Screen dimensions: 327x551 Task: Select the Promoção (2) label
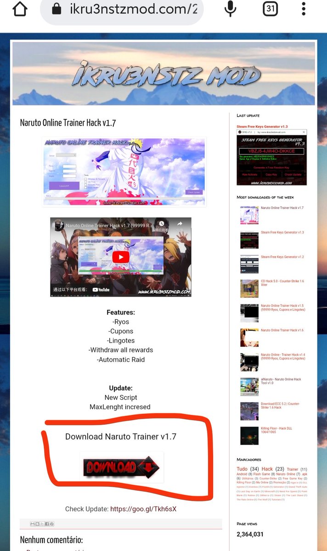[x=281, y=483]
